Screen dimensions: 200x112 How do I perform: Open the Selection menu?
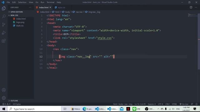click(x=22, y=2)
